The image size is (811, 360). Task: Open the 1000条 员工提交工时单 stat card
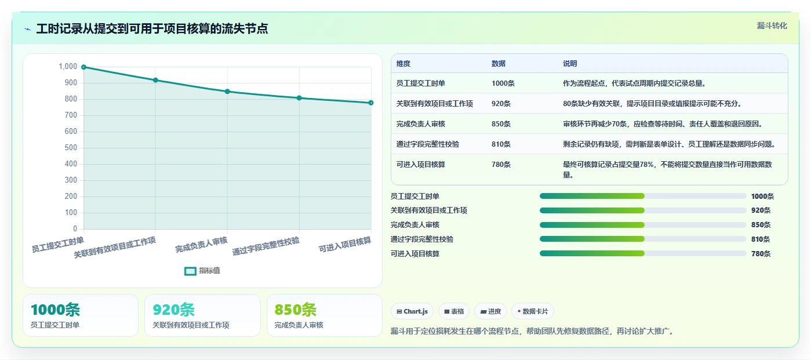click(81, 315)
